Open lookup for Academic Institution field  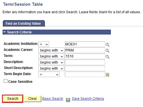pos(107,45)
